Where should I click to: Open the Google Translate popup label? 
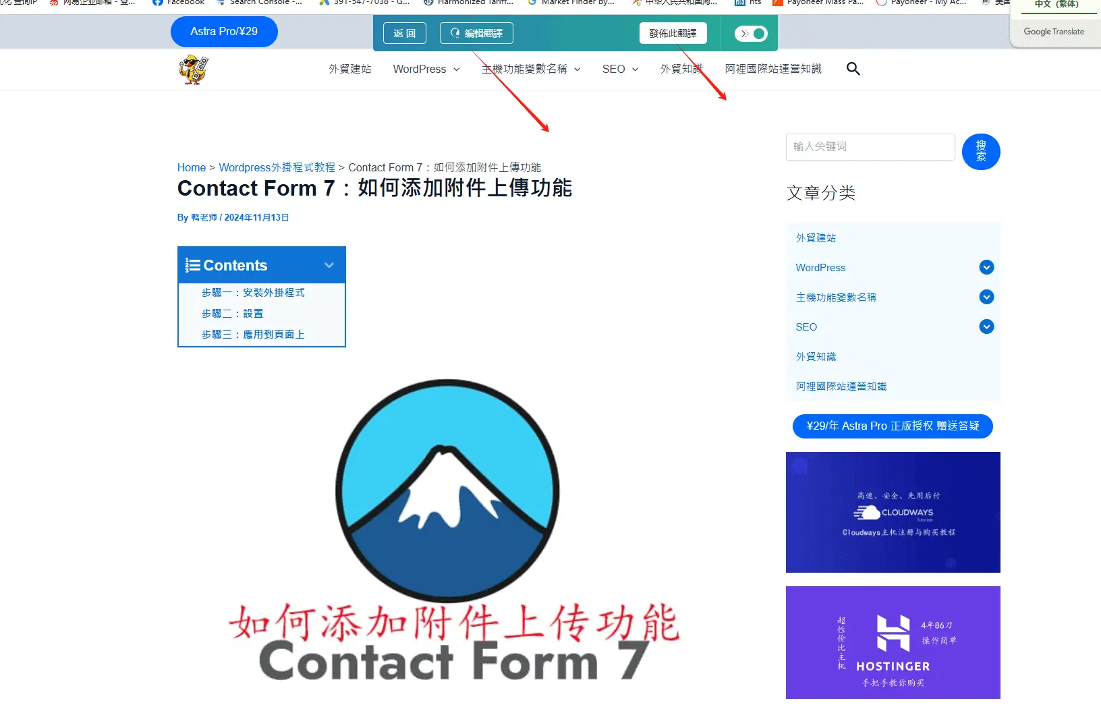1054,32
